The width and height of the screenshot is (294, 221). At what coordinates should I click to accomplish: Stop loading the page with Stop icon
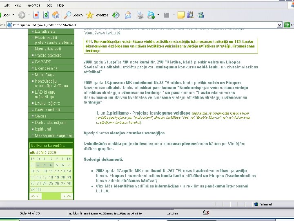pos(36,15)
